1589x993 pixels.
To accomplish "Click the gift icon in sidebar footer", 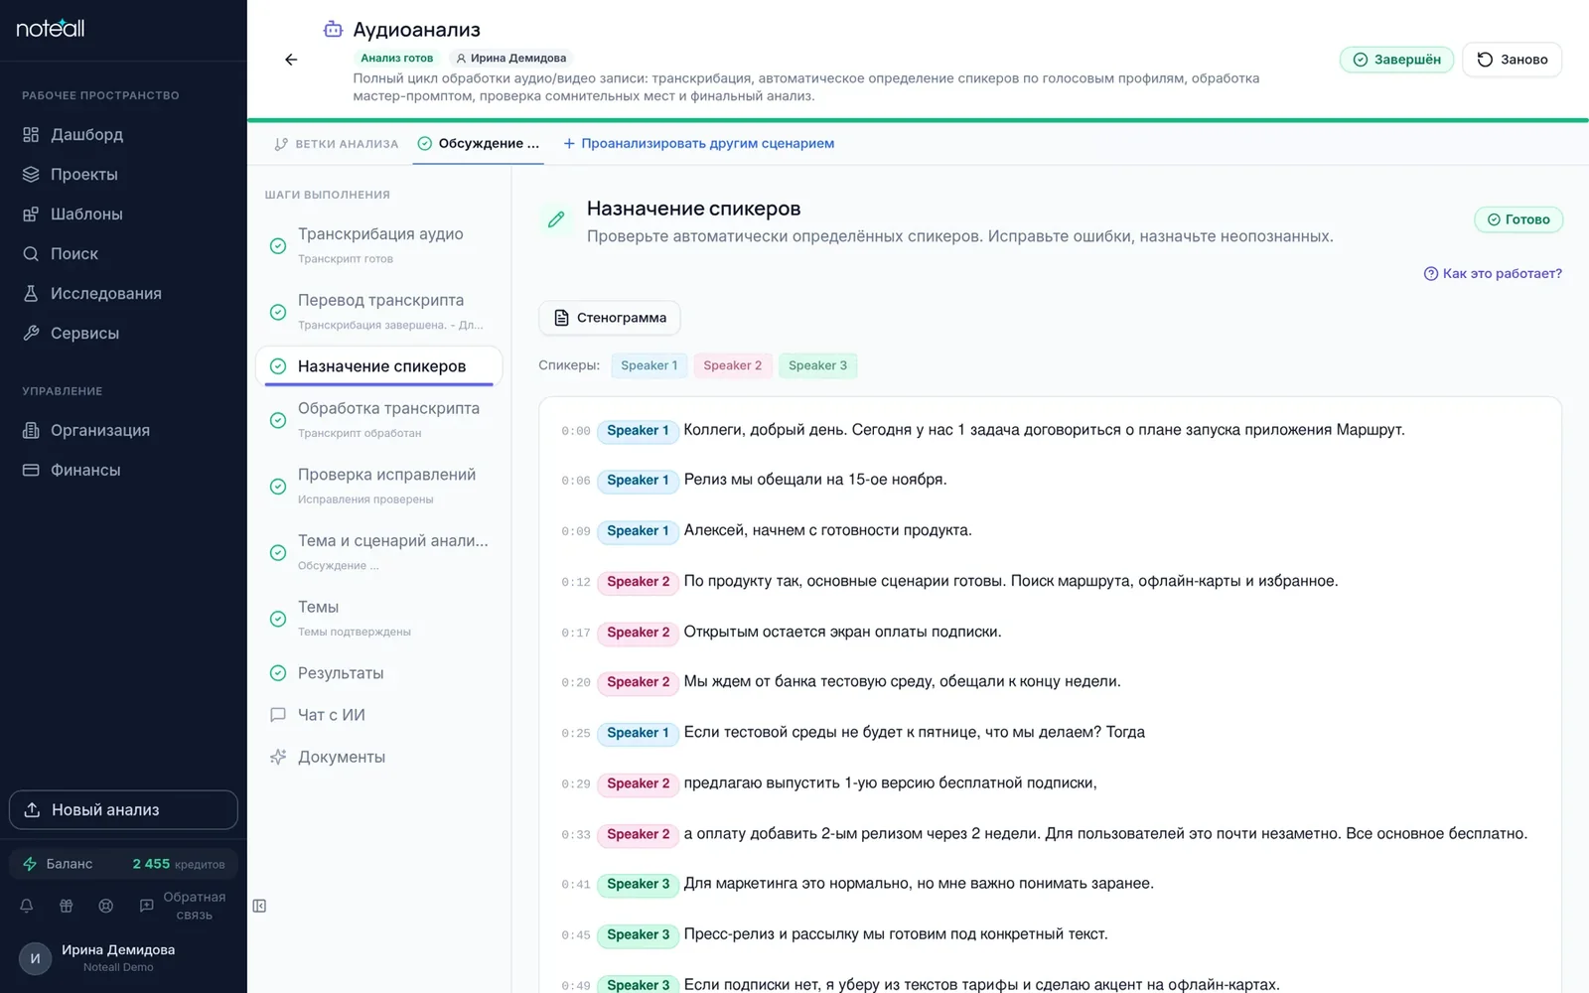I will pyautogui.click(x=67, y=906).
